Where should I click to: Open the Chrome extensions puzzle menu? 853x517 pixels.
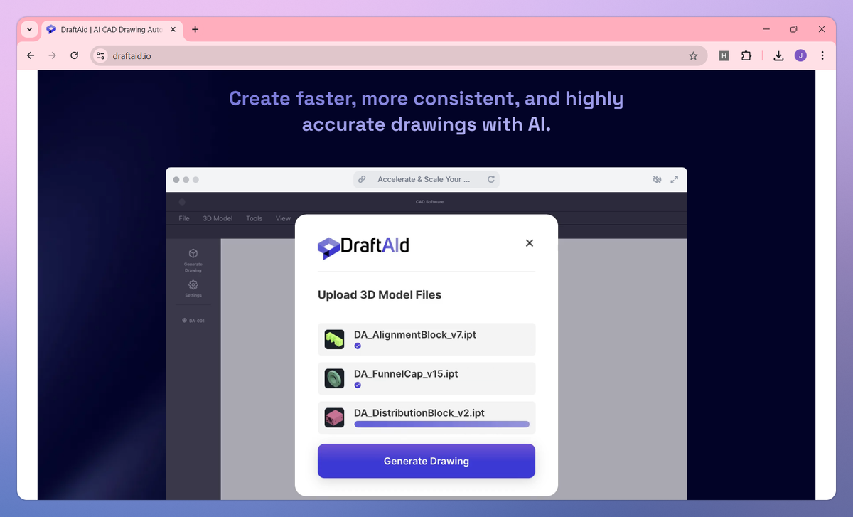746,55
